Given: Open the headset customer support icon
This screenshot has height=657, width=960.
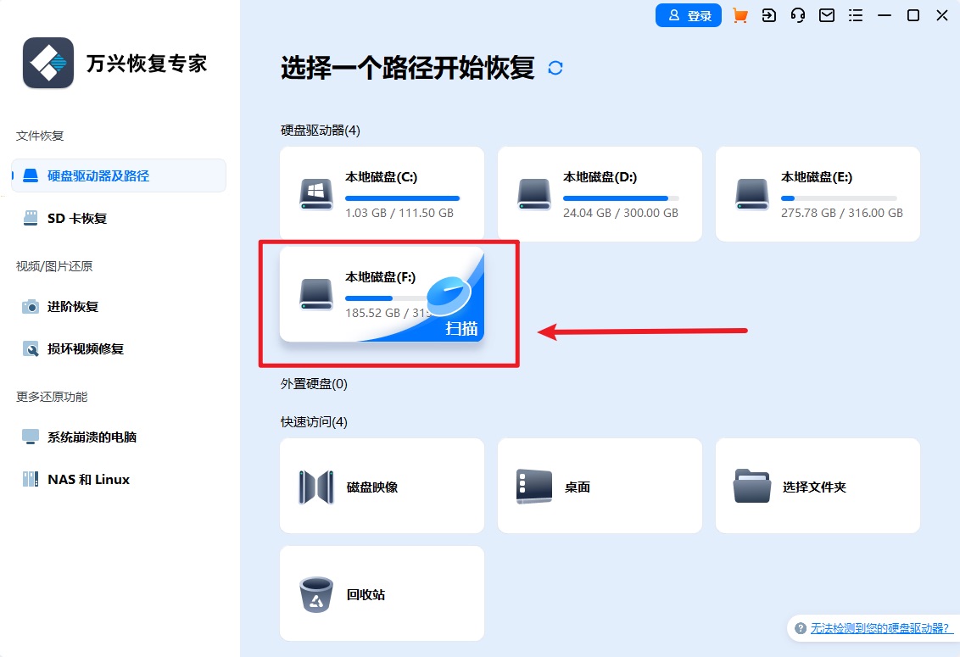Looking at the screenshot, I should tap(798, 15).
